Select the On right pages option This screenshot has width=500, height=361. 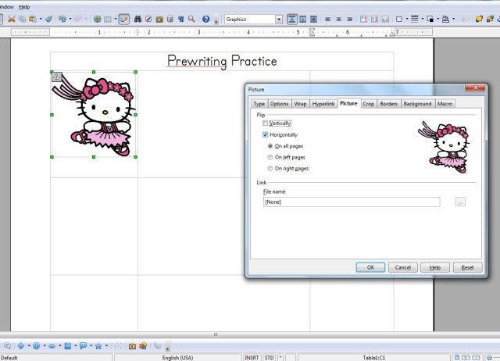click(x=270, y=168)
